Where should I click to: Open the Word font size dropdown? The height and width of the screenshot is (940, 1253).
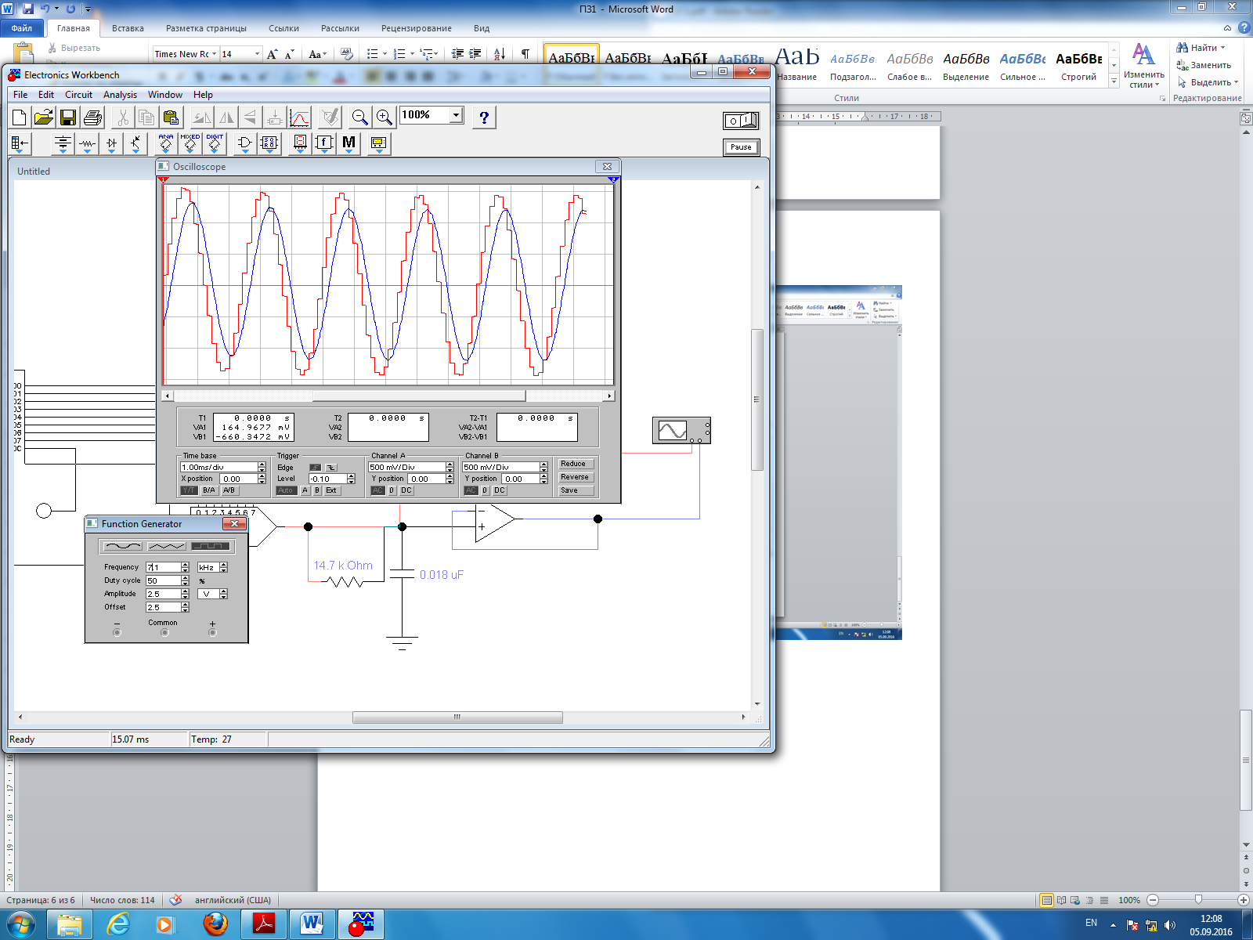[x=257, y=54]
